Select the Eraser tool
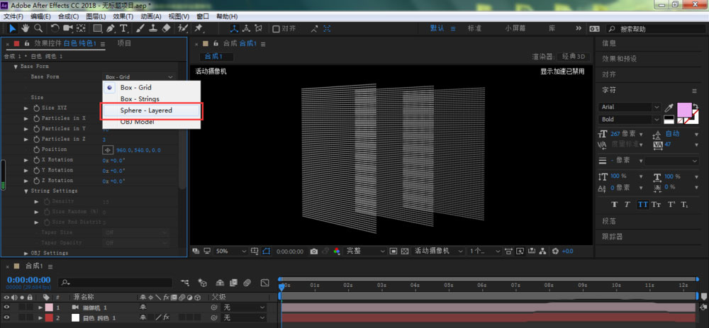The height and width of the screenshot is (328, 709). (x=166, y=28)
